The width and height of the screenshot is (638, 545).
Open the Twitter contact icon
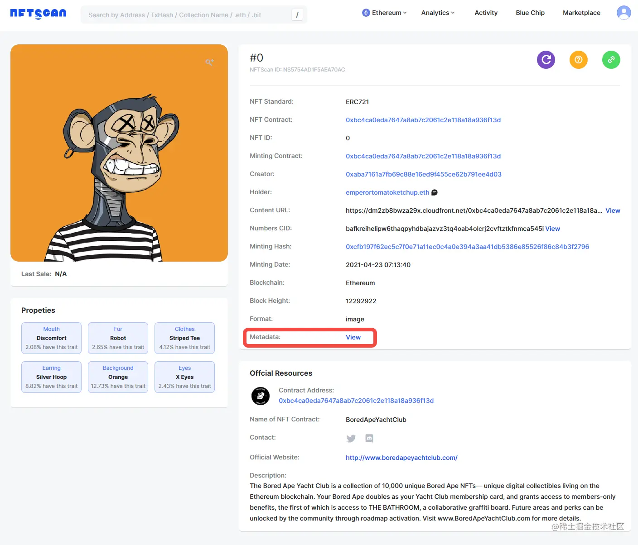351,438
